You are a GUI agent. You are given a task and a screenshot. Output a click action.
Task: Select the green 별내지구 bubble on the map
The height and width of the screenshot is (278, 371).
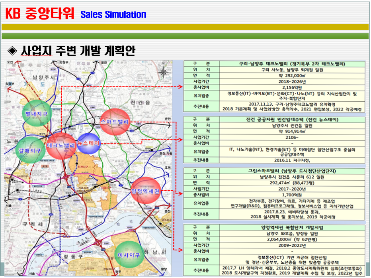click(x=37, y=113)
